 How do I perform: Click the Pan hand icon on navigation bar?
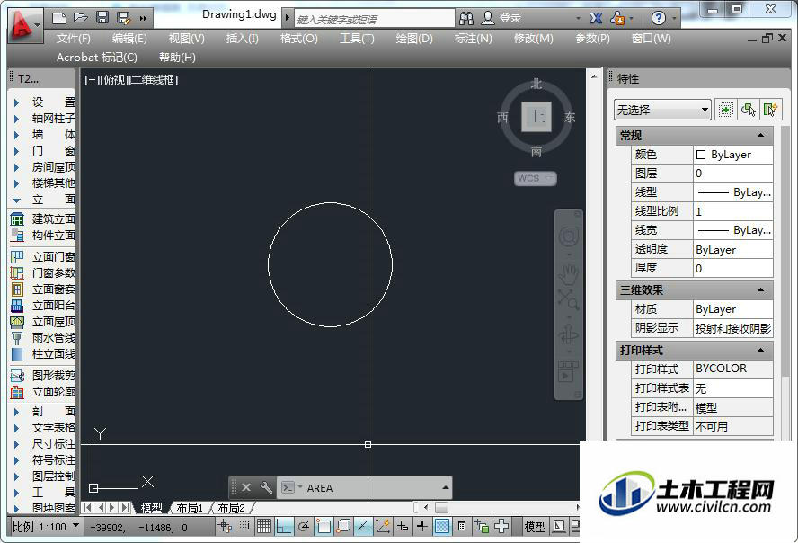[x=568, y=274]
